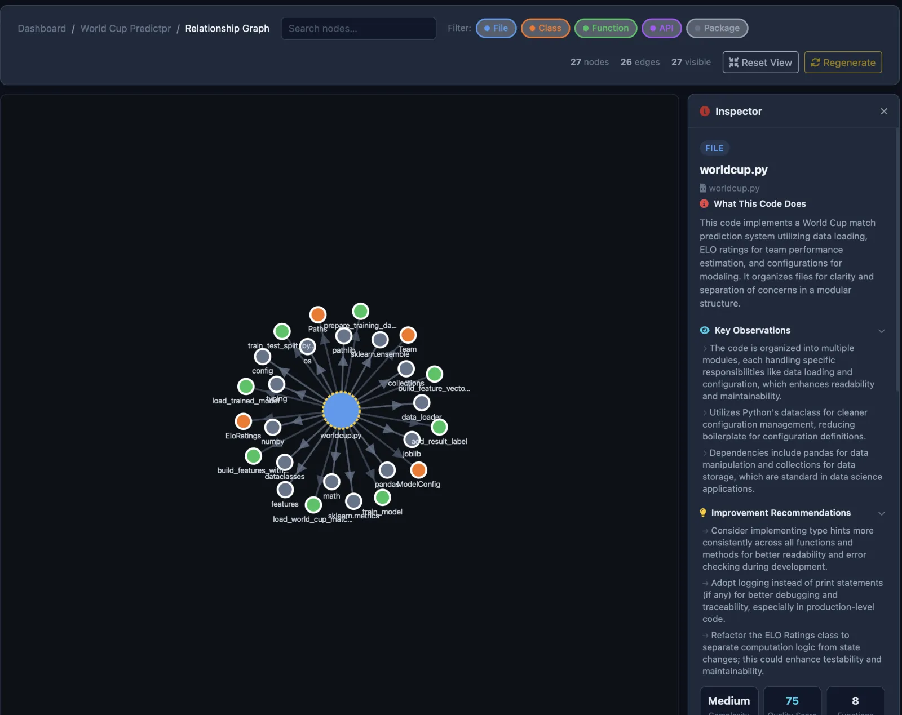Click the 75 quality score card
The height and width of the screenshot is (715, 902).
click(792, 701)
